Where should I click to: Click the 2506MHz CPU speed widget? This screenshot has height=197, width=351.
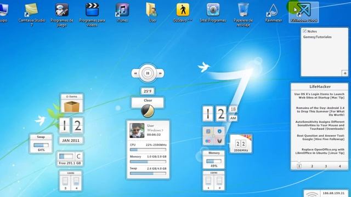[x=241, y=144]
